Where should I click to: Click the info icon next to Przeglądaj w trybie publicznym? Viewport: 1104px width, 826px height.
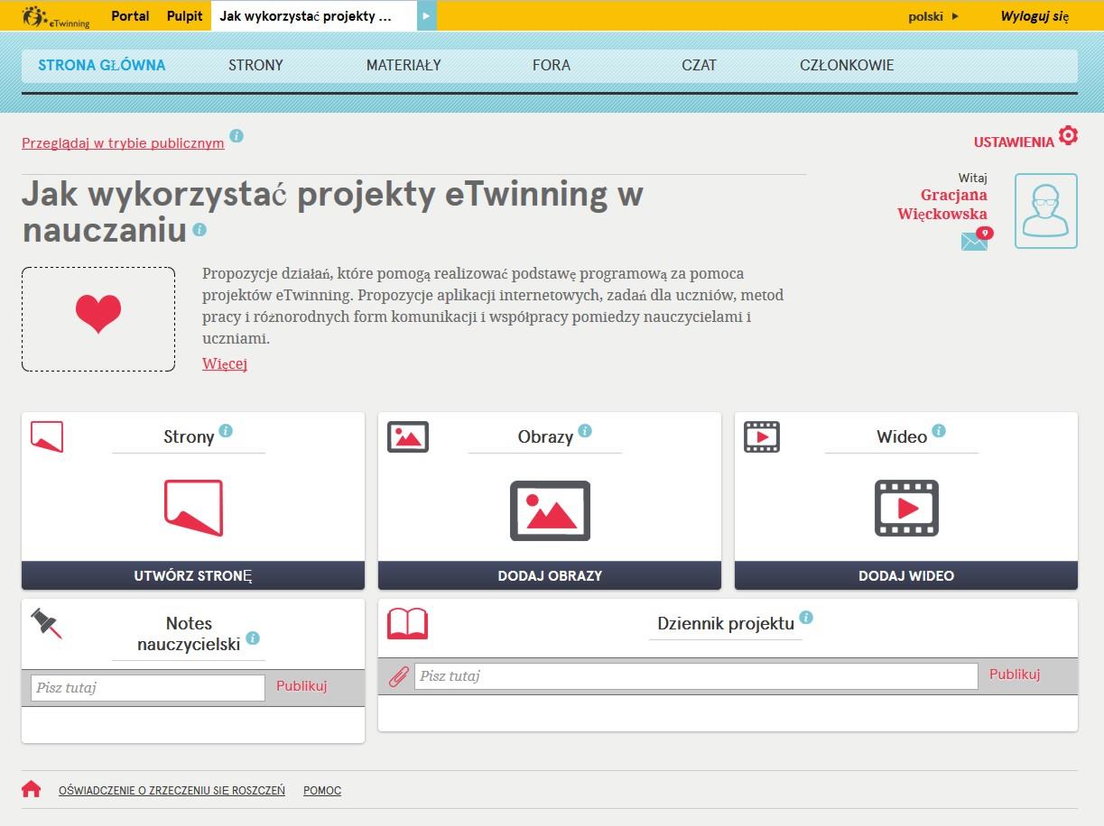click(x=237, y=136)
